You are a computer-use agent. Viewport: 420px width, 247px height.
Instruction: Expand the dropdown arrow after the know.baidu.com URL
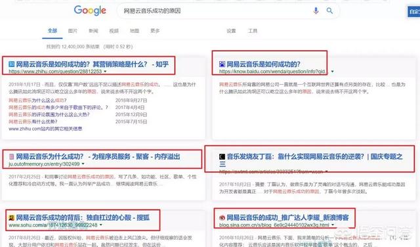(x=333, y=72)
